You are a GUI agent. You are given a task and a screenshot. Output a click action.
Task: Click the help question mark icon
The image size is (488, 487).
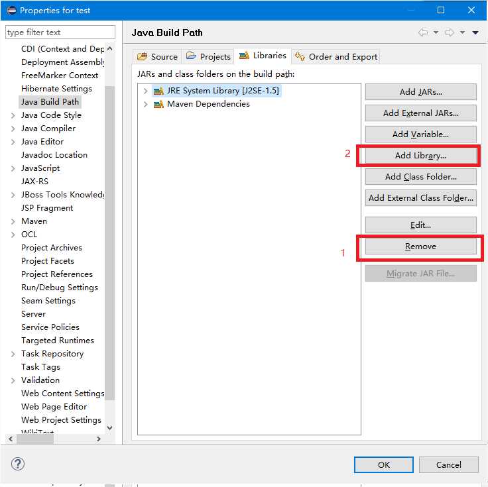[x=18, y=464]
